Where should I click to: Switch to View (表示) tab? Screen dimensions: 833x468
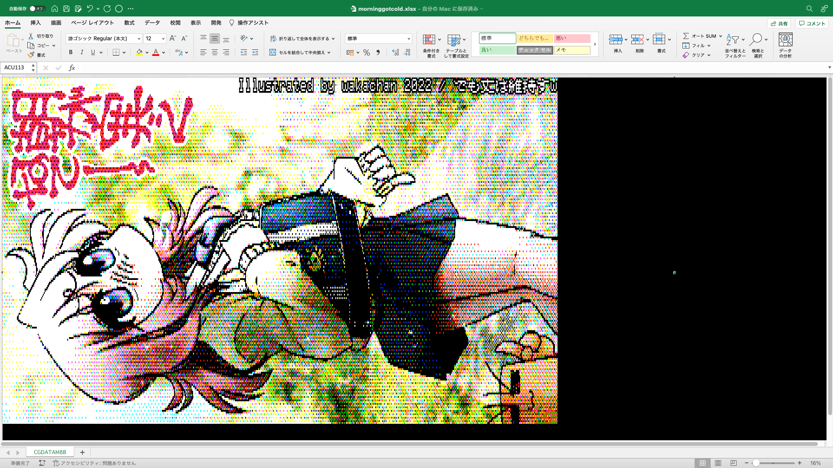[x=196, y=23]
